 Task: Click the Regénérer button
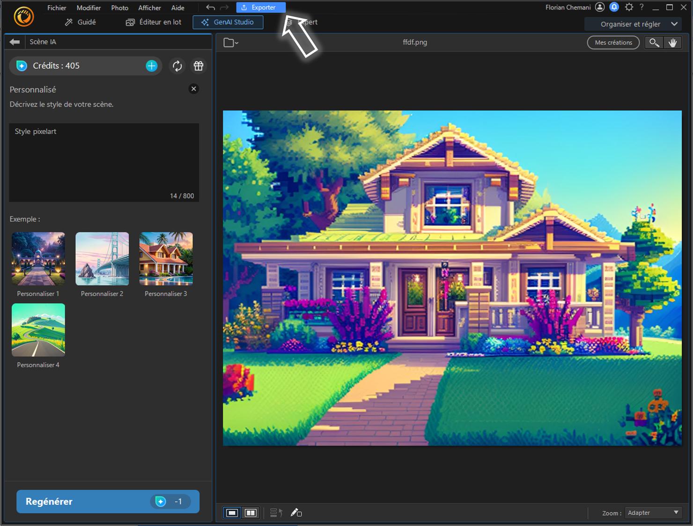tap(108, 502)
